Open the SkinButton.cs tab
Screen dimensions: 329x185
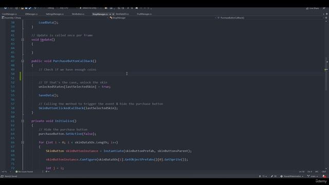(78, 14)
